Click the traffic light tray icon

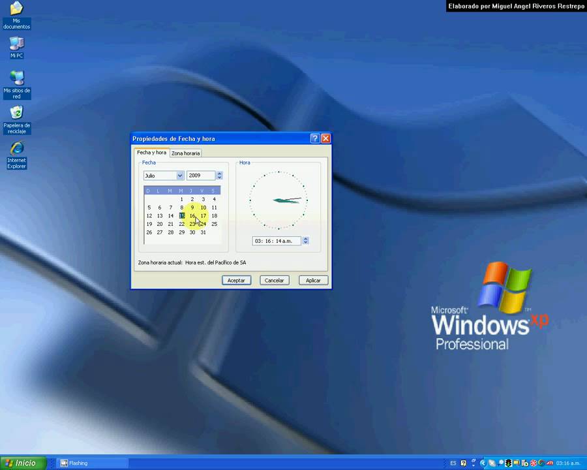click(508, 463)
